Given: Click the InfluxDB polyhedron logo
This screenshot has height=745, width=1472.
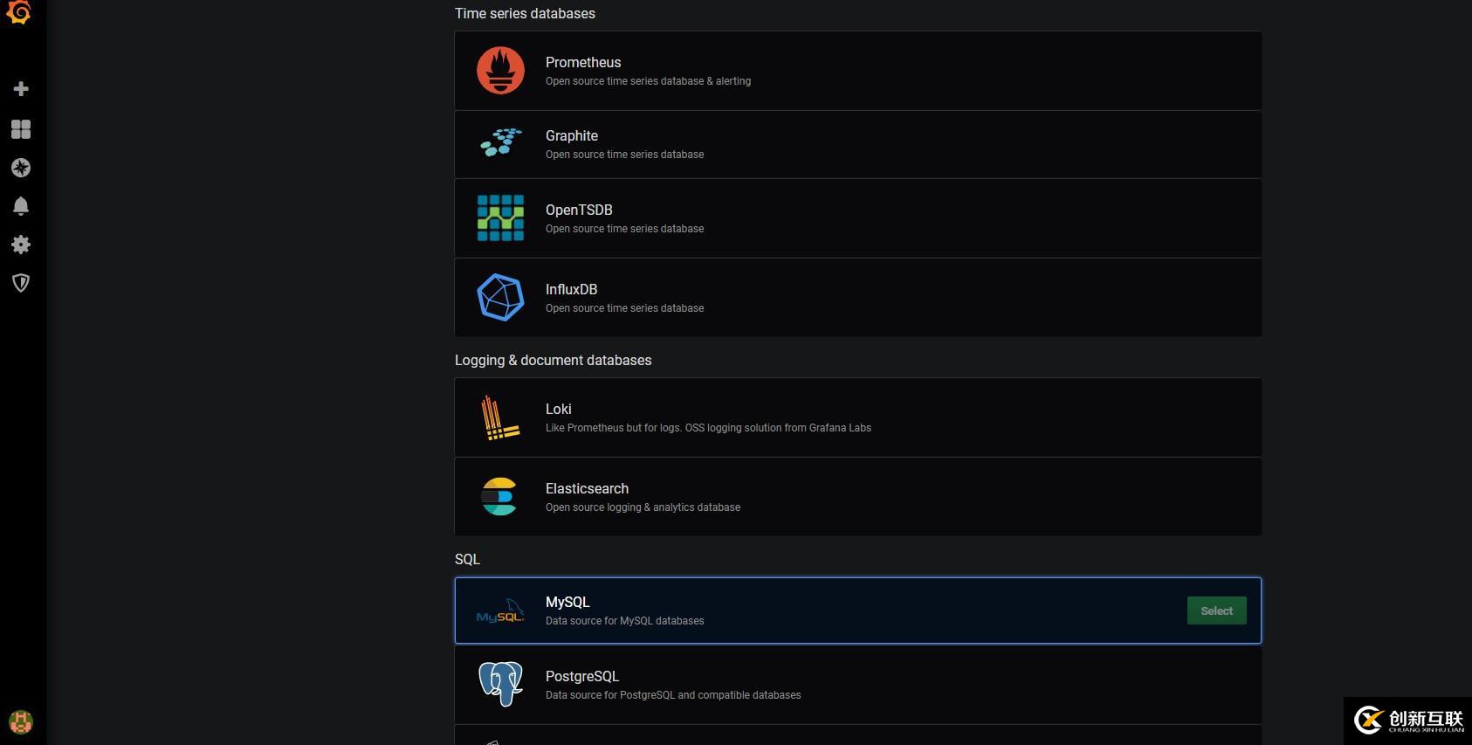Looking at the screenshot, I should tap(500, 297).
